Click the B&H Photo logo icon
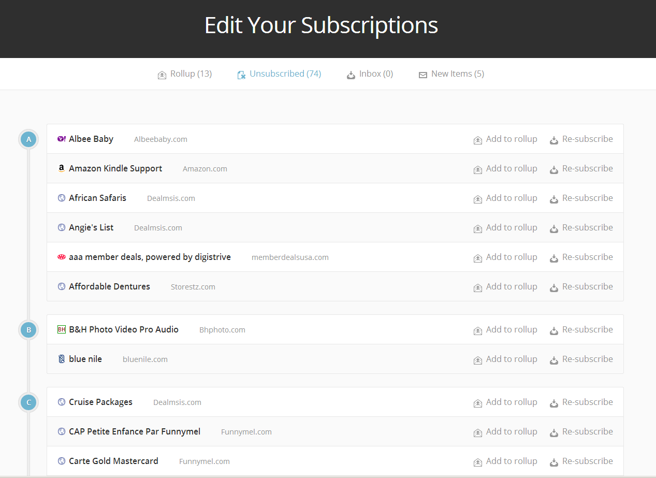This screenshot has height=478, width=656. 62,329
